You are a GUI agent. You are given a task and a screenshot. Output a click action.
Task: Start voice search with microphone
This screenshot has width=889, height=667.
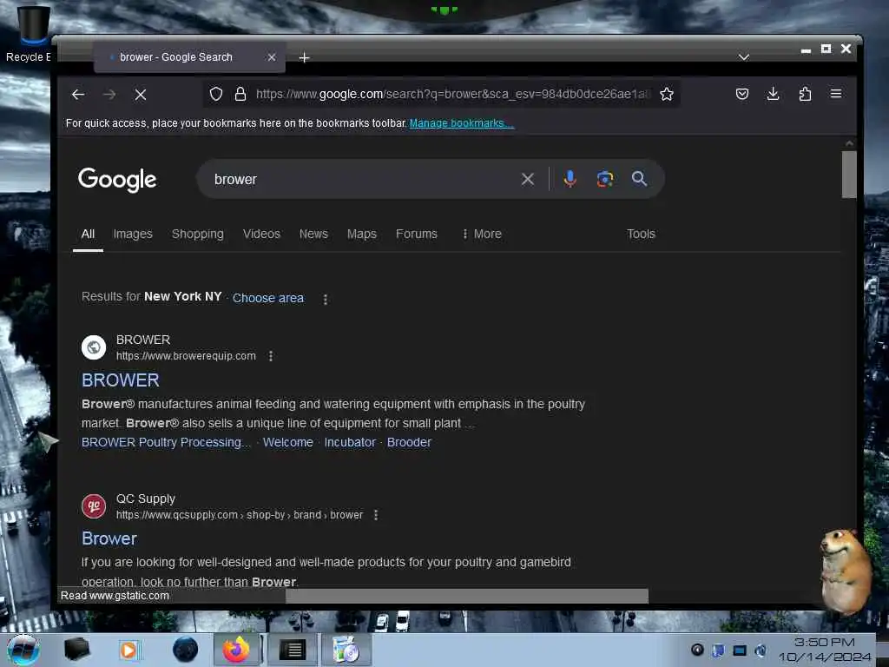[570, 179]
